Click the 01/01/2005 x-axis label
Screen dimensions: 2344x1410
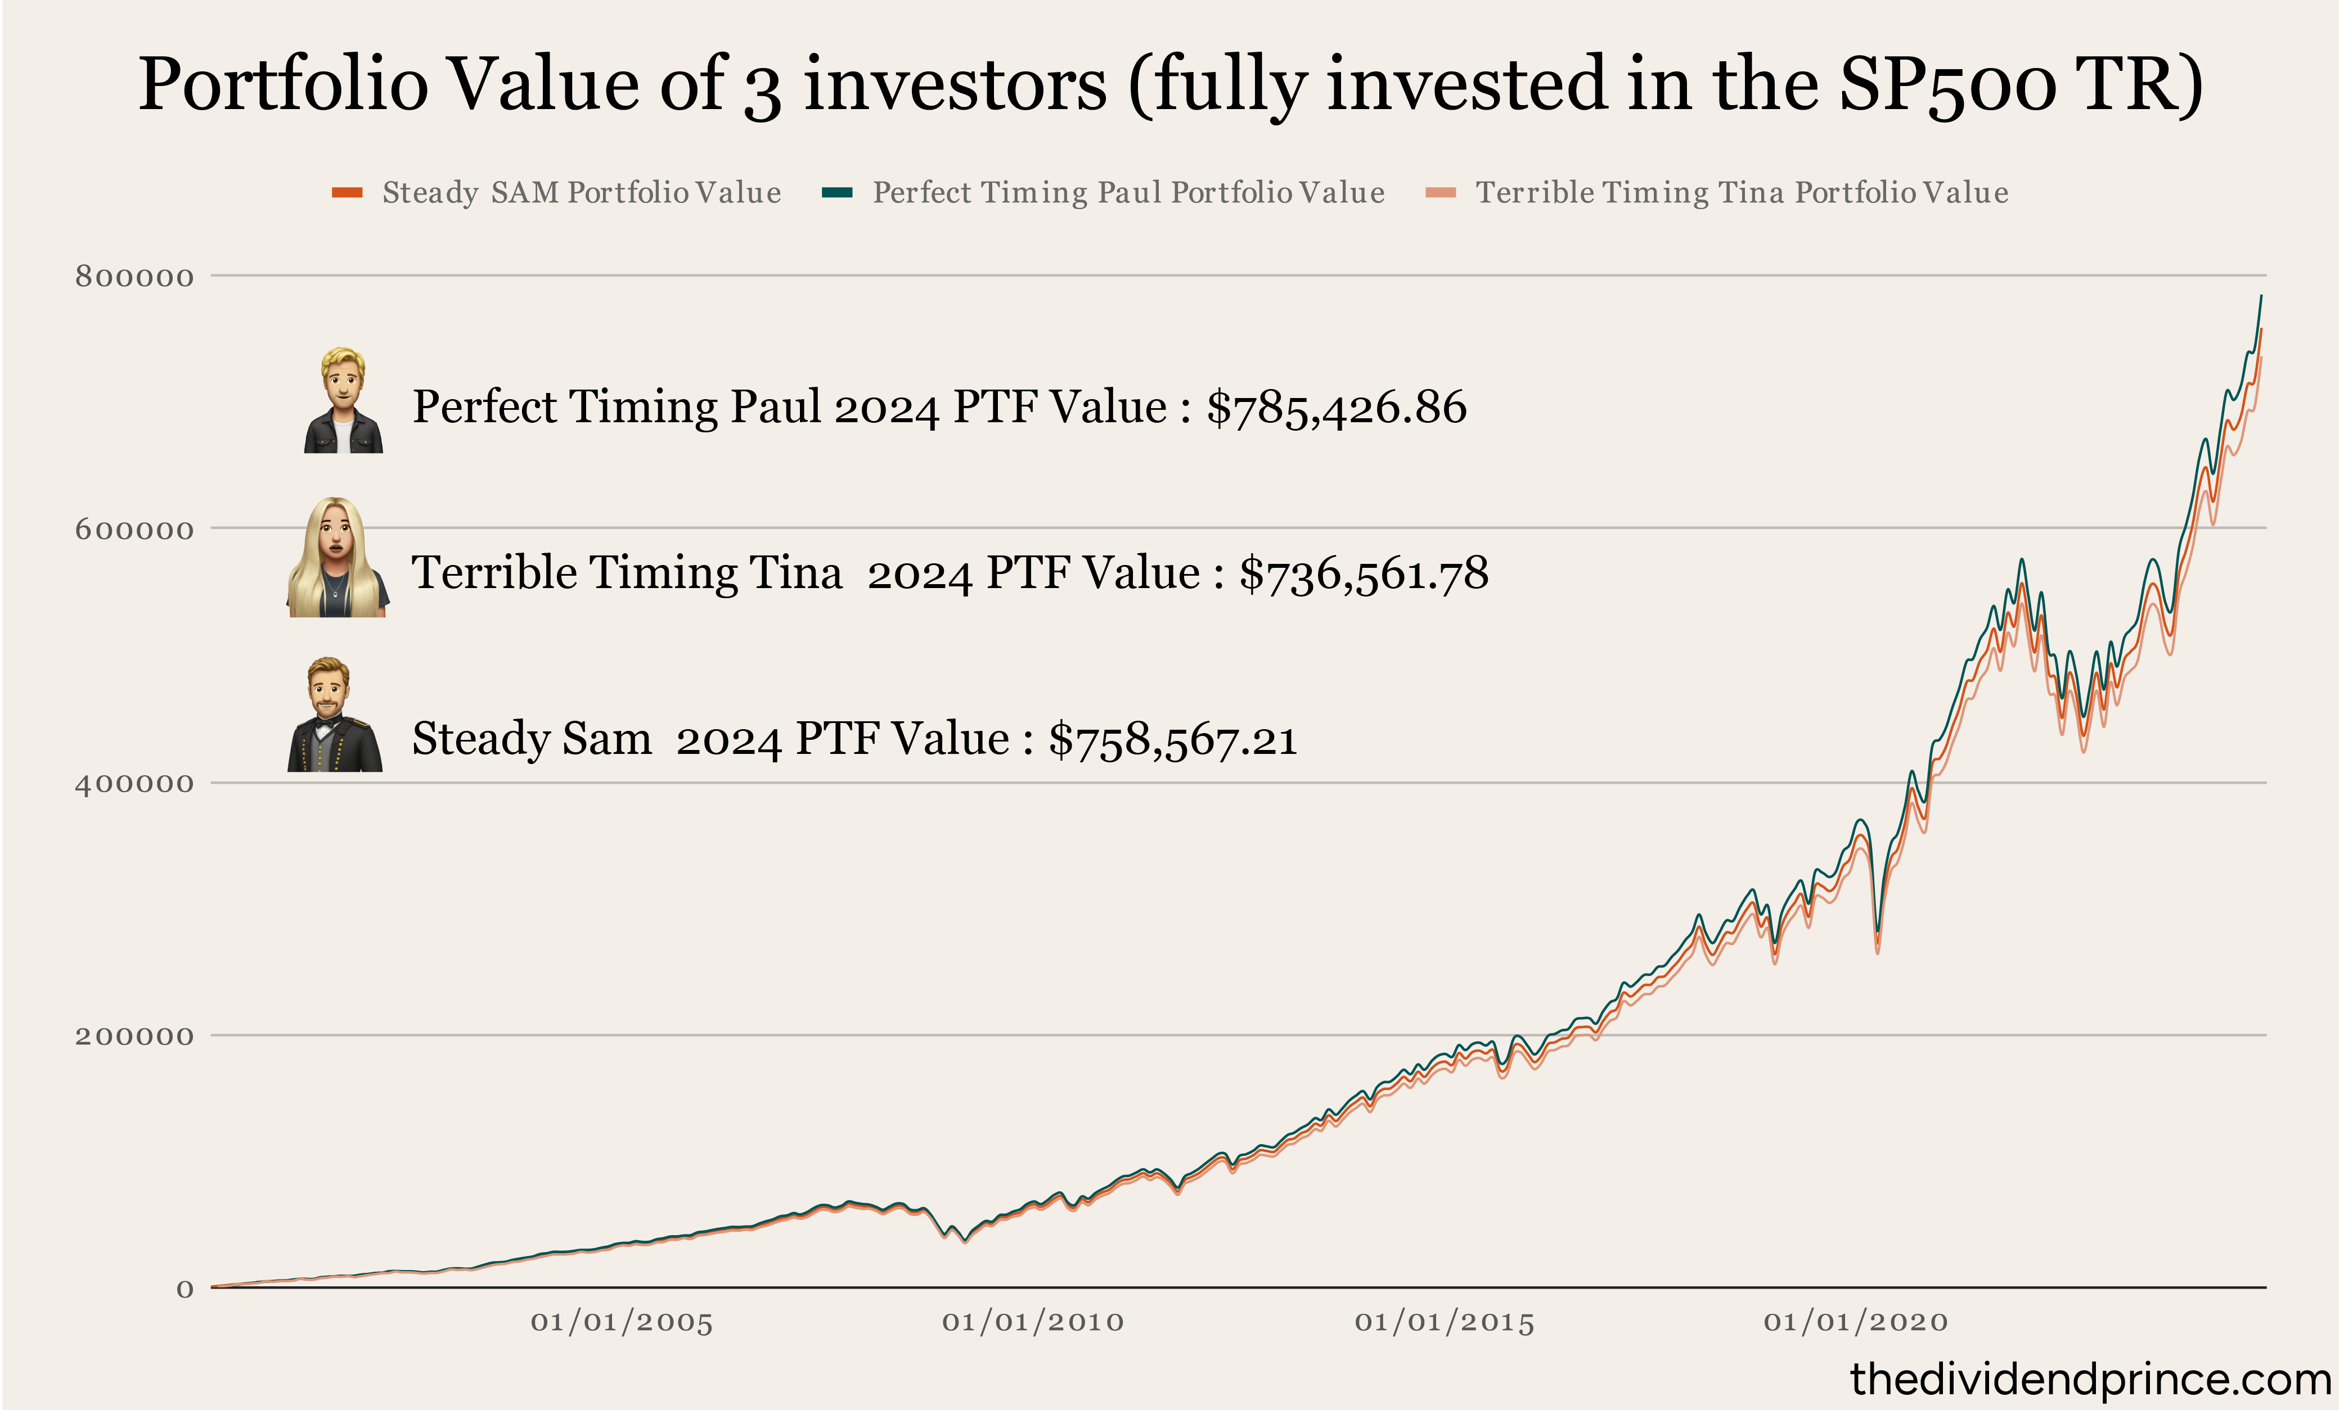click(622, 1322)
